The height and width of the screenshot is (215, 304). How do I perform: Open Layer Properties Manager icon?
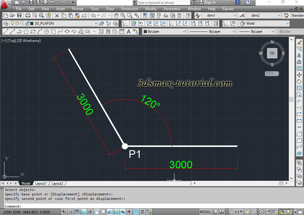pyautogui.click(x=6, y=23)
